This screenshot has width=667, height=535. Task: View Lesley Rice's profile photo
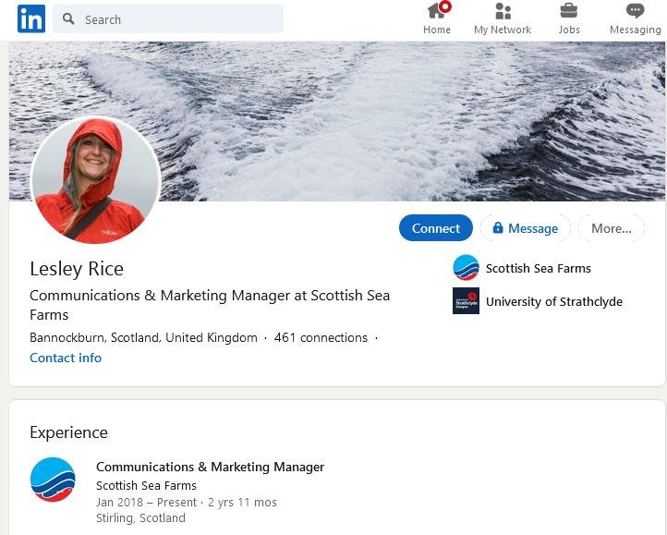point(96,180)
